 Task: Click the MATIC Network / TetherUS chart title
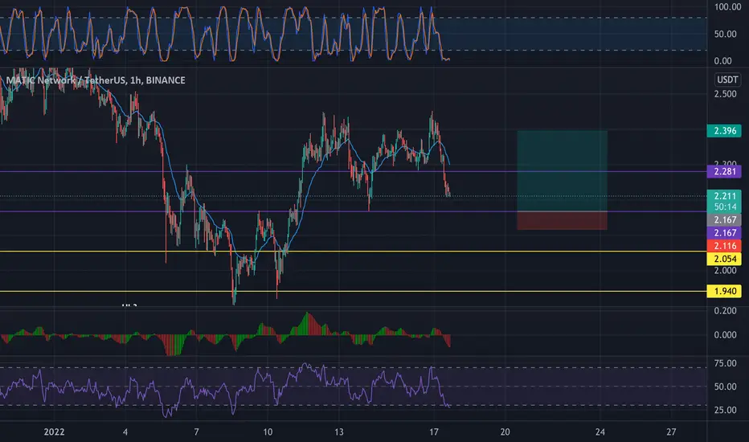click(96, 80)
